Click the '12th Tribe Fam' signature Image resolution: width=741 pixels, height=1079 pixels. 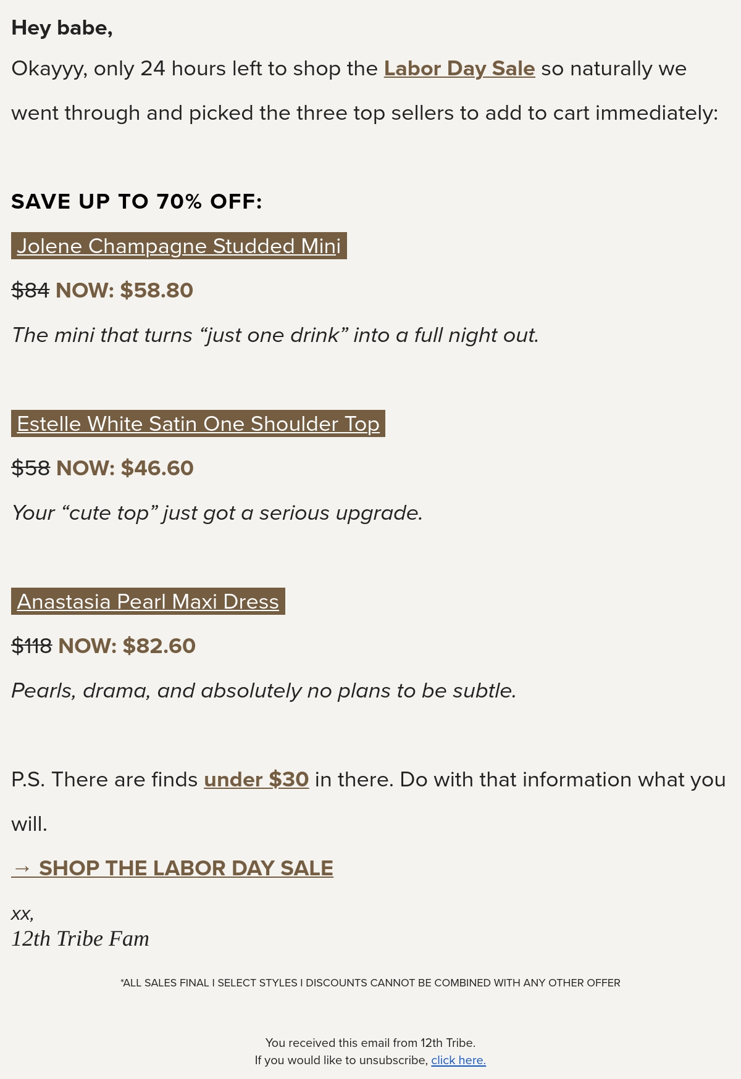pos(80,938)
